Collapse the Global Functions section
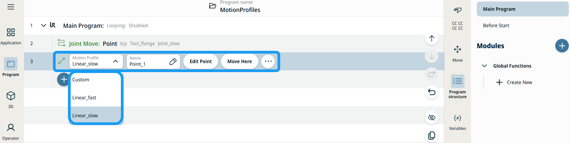The height and width of the screenshot is (143, 570). [484, 66]
